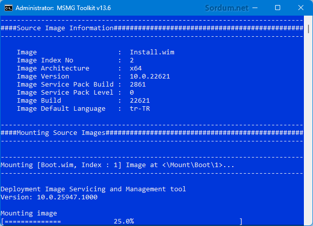313x226 pixels.
Task: Click the 'Image Build' label
Action: point(39,101)
